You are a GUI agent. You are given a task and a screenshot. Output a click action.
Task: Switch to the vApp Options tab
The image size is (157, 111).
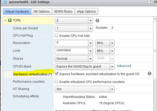point(87,12)
